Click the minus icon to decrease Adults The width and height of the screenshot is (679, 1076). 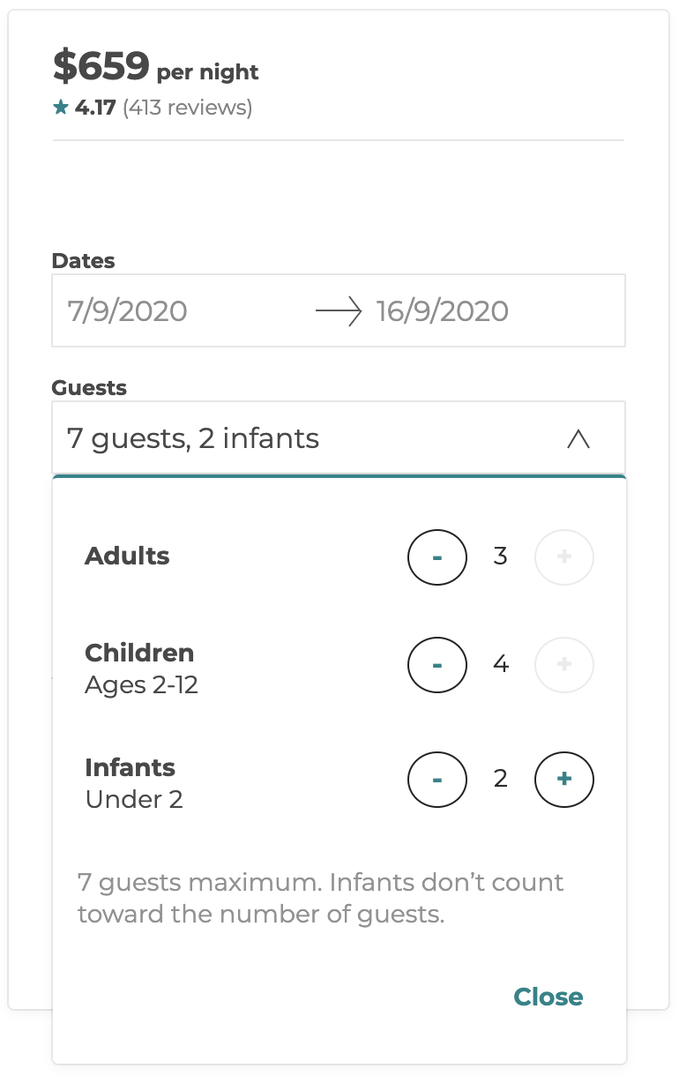tap(436, 557)
